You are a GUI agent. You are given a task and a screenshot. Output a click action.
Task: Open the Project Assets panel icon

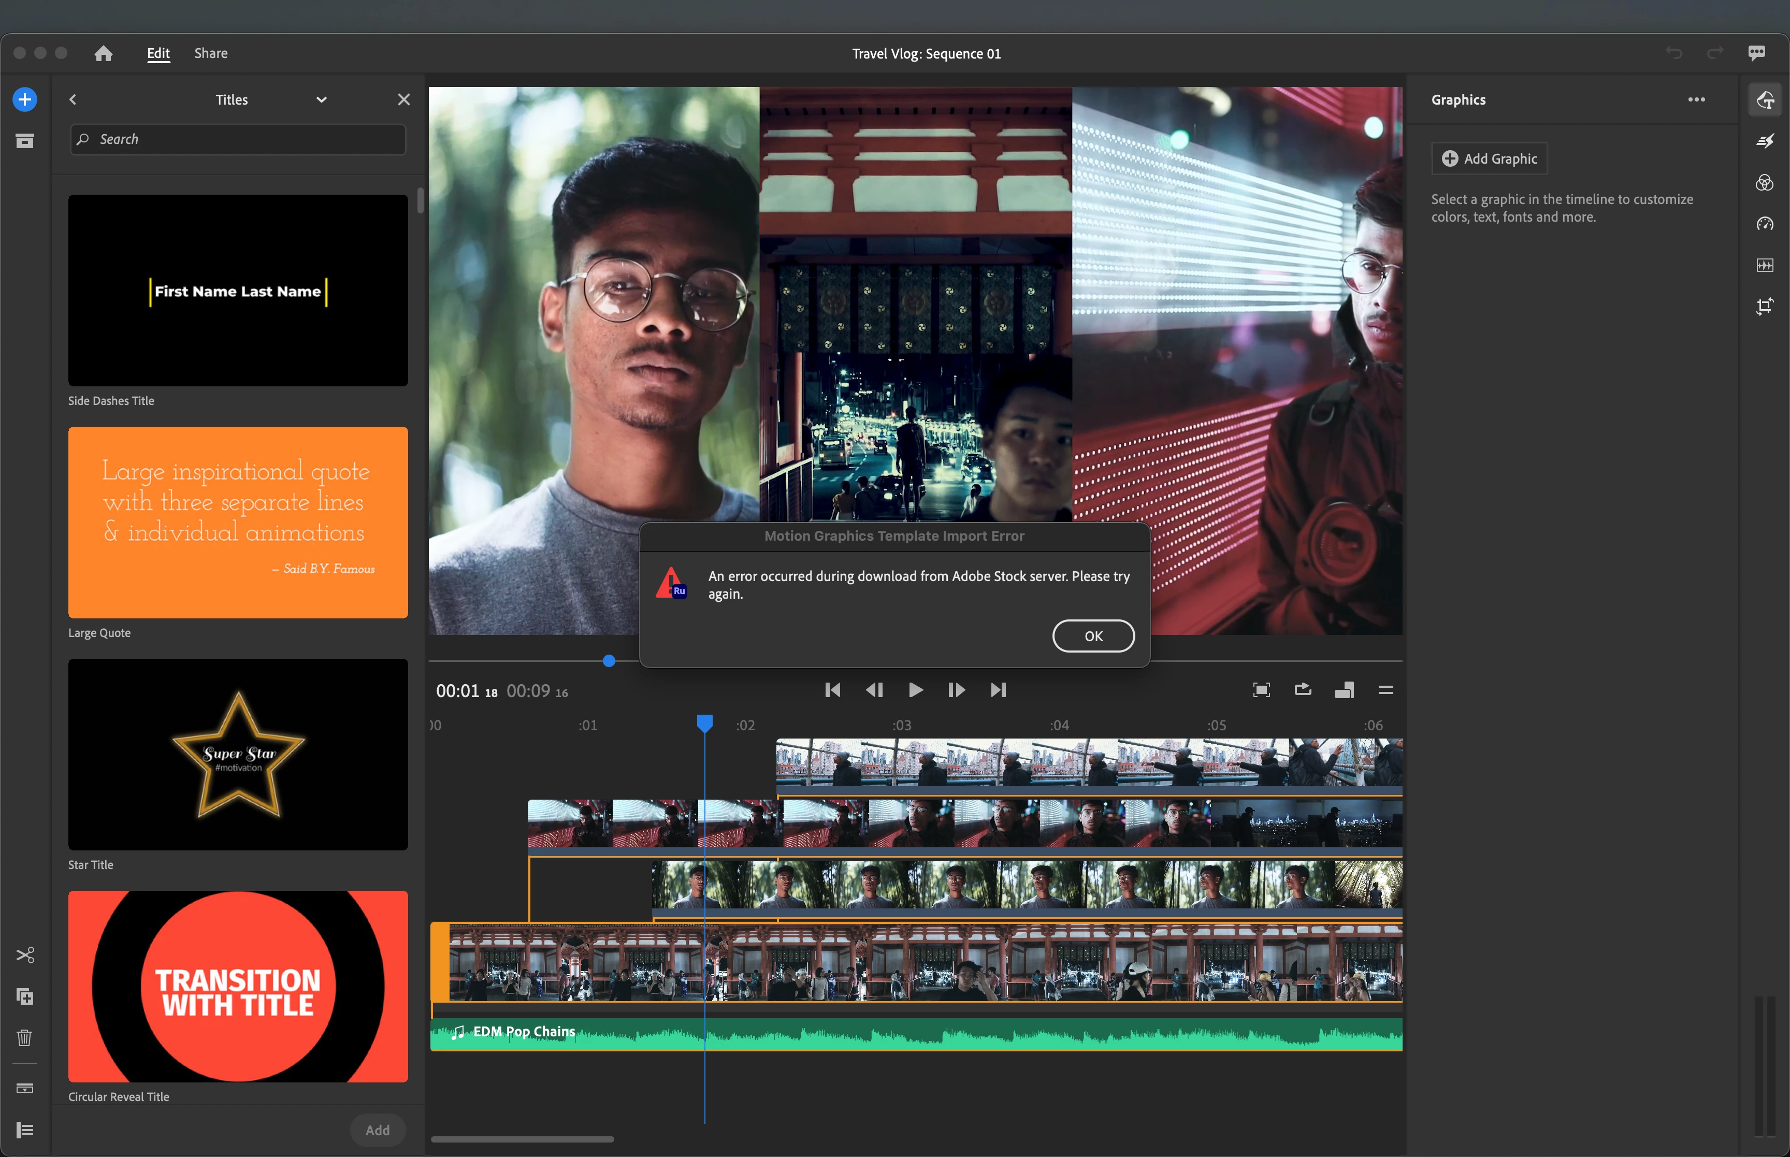(x=25, y=140)
